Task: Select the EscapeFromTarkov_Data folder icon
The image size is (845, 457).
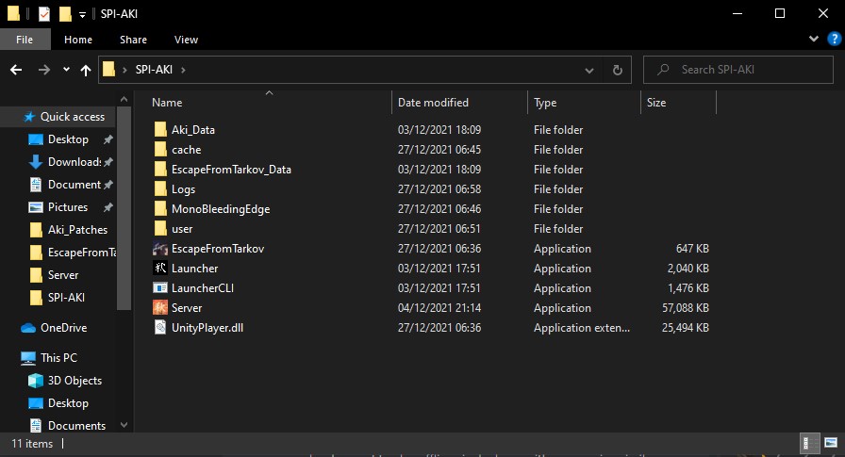Action: pos(160,170)
